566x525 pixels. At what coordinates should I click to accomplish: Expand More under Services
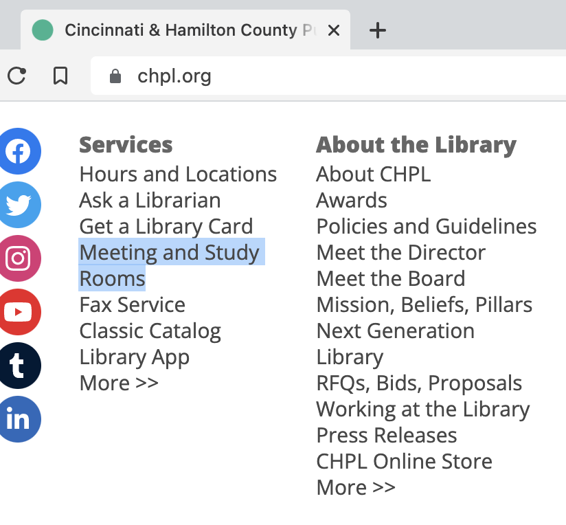click(x=118, y=383)
